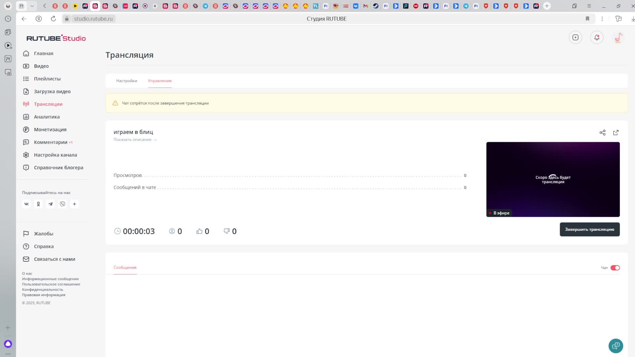Open Монетизация section
Image resolution: width=635 pixels, height=357 pixels.
(x=50, y=130)
